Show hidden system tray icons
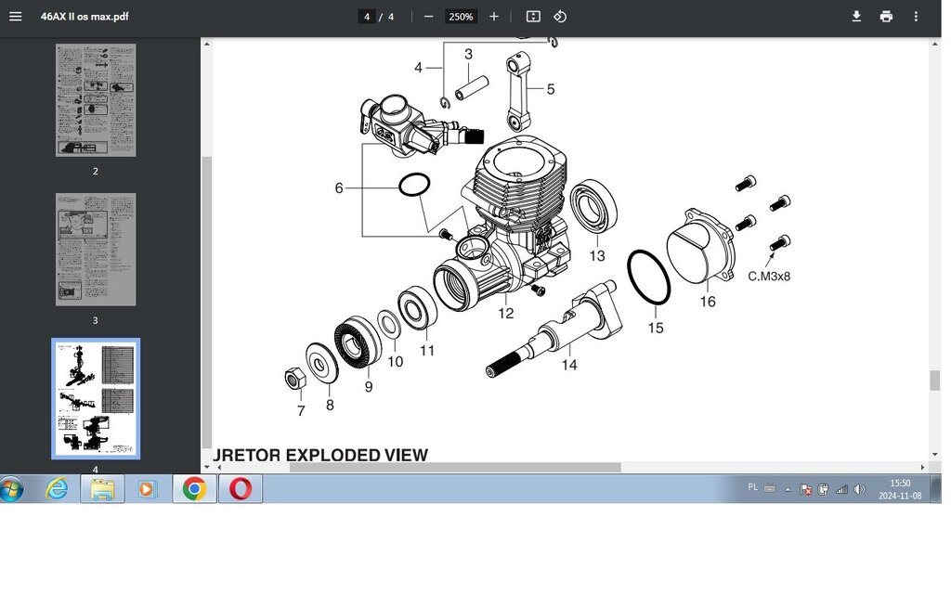 point(788,489)
